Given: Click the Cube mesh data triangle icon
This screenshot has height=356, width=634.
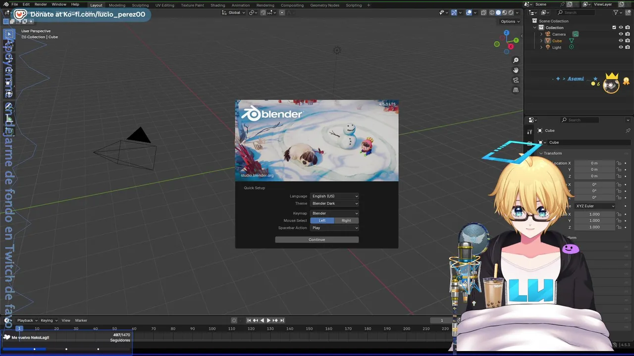Looking at the screenshot, I should click(571, 41).
